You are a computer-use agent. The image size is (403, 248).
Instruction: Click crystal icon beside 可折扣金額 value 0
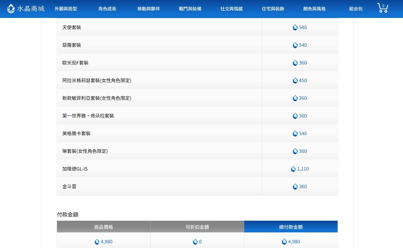pos(195,242)
